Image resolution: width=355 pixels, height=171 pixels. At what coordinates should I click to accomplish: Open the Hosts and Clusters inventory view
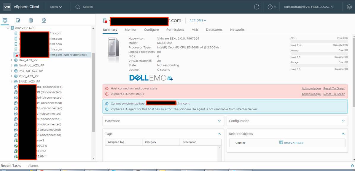(5, 20)
